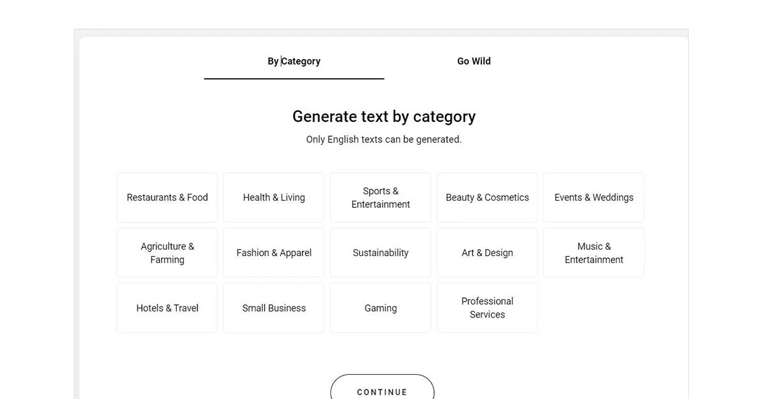Choose the Music & Entertainment category

pyautogui.click(x=593, y=252)
